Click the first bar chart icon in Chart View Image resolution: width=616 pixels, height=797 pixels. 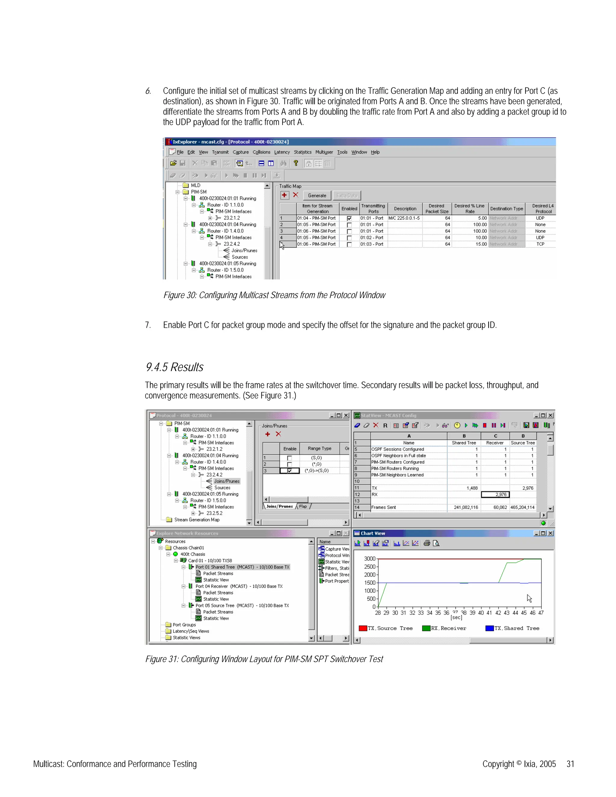point(357,543)
